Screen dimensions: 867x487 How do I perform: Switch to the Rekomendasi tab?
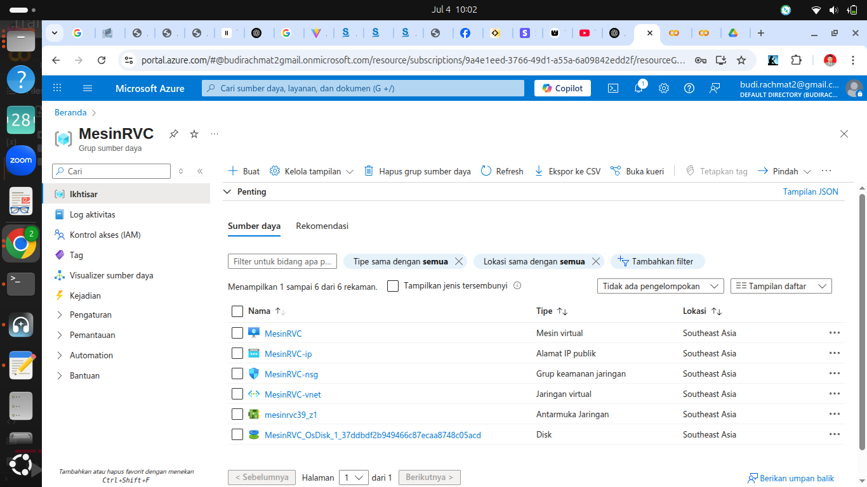coord(322,226)
